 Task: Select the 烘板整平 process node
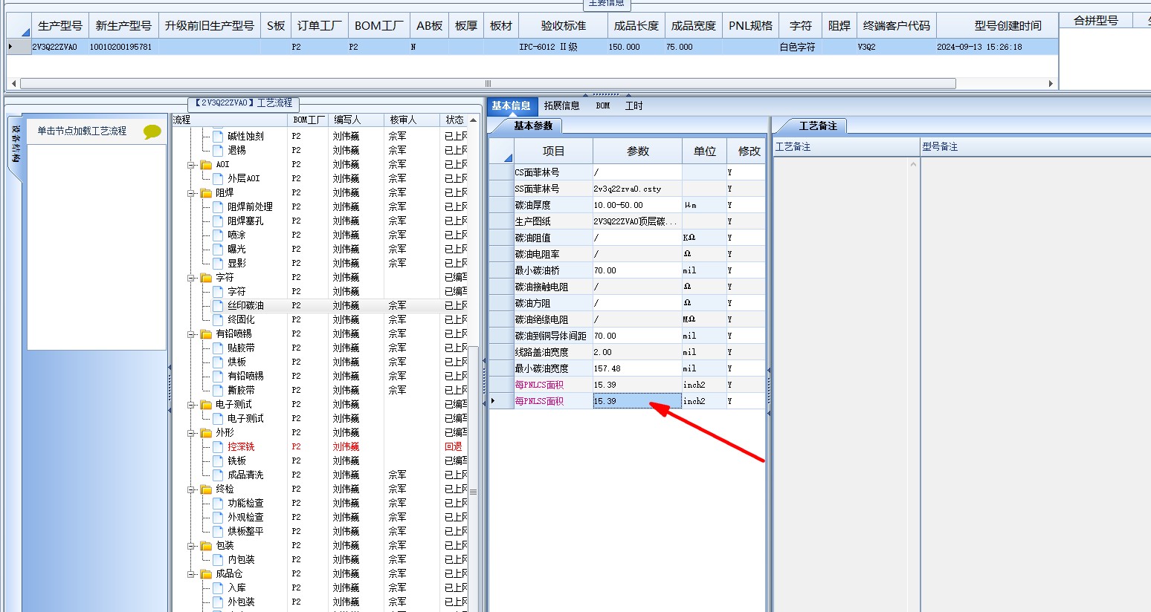245,532
